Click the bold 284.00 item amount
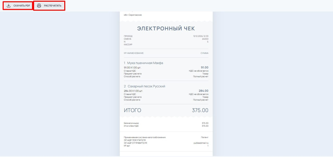Image resolution: width=333 pixels, height=157 pixels. 203,91
